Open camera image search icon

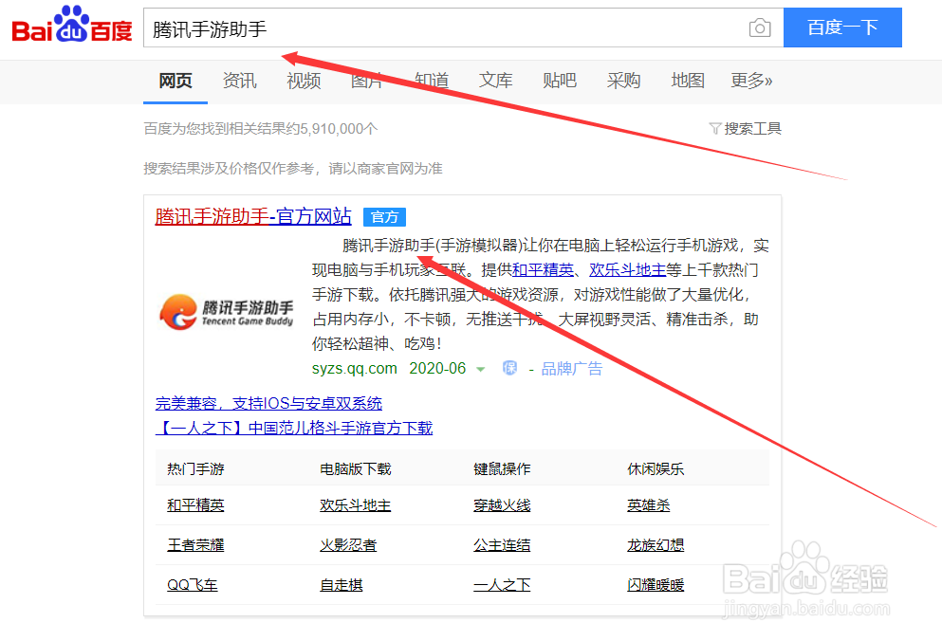759,27
